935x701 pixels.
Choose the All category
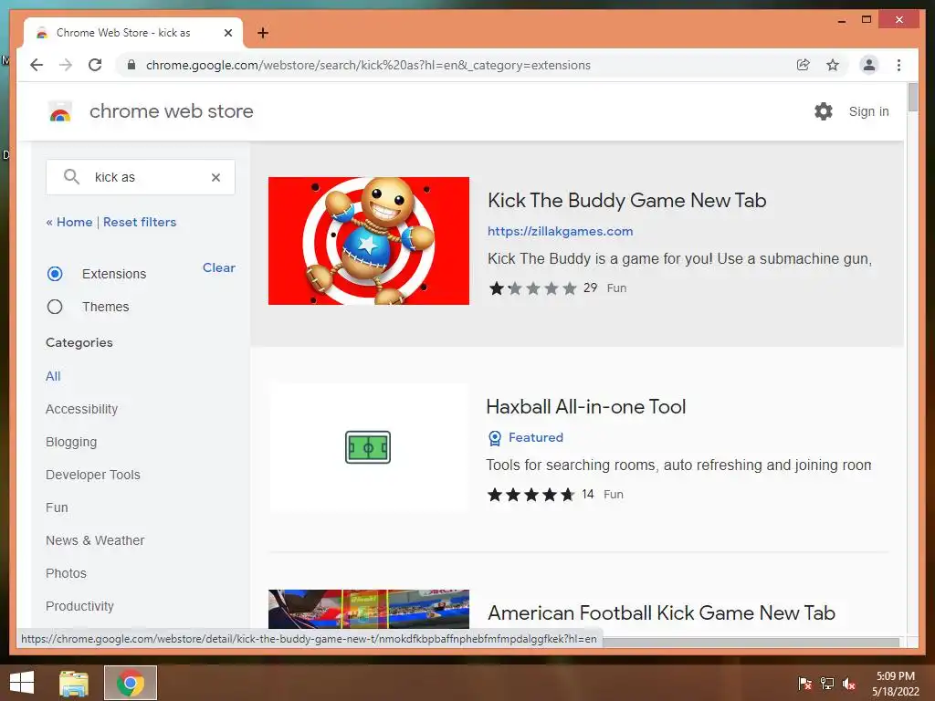53,376
